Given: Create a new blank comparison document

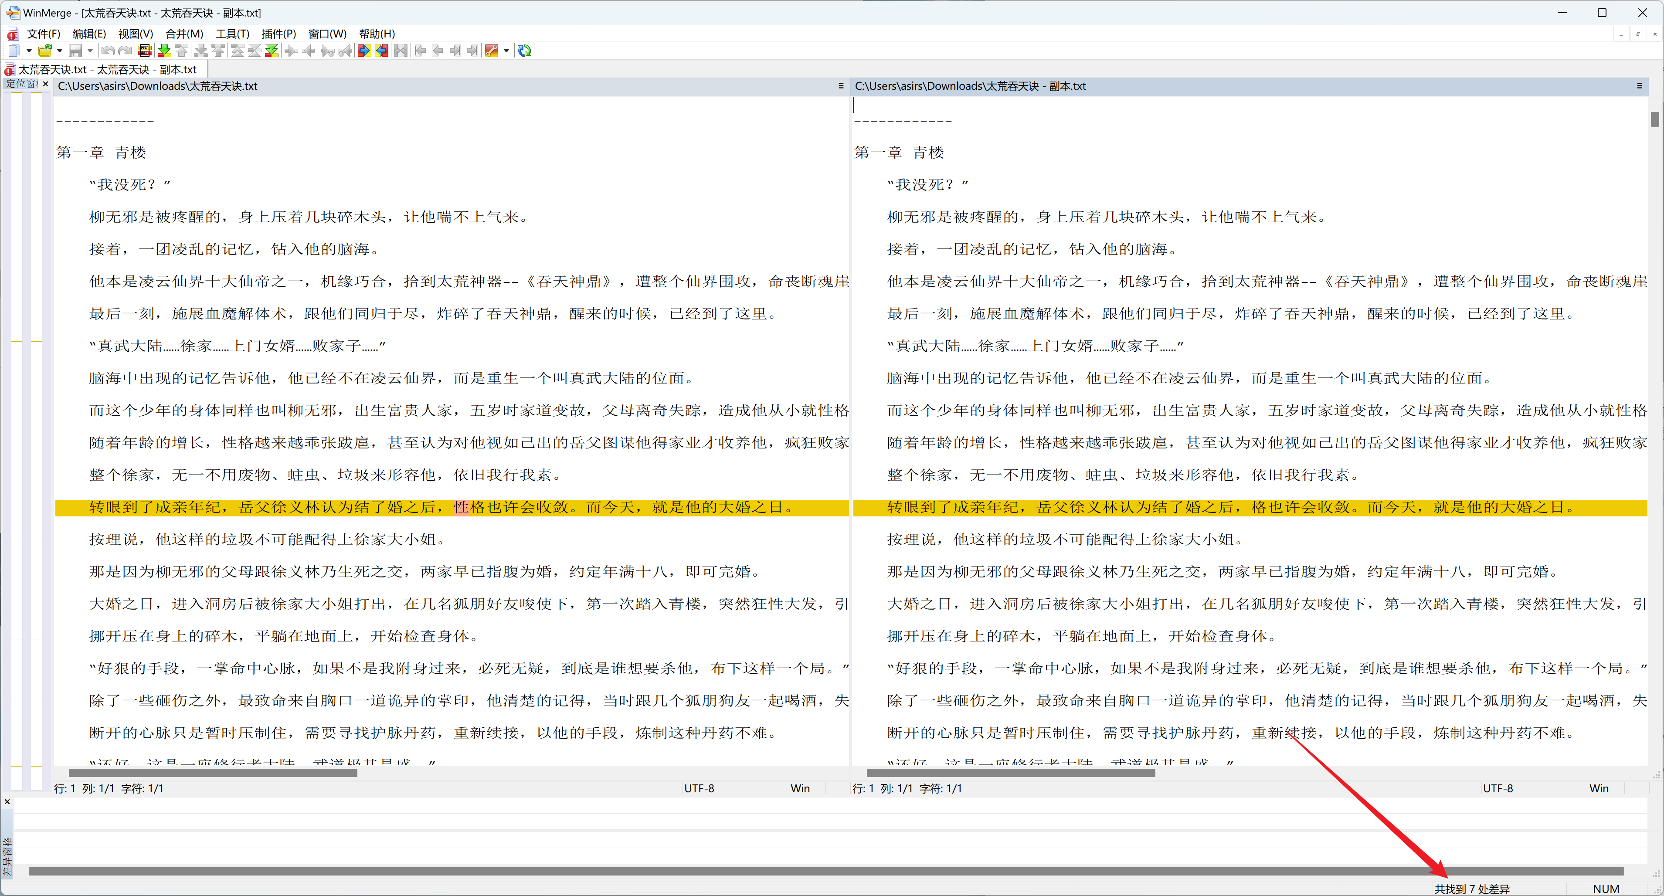Looking at the screenshot, I should pos(14,51).
